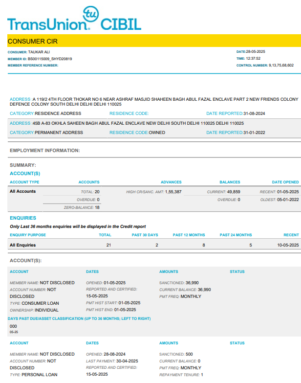Click the Member ID BS00115009_SHYD20819

(50, 59)
